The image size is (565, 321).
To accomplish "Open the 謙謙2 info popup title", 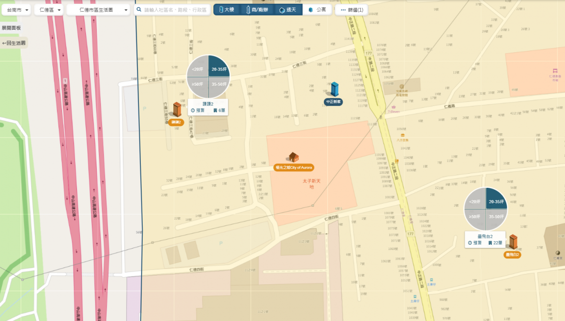I will pyautogui.click(x=208, y=104).
